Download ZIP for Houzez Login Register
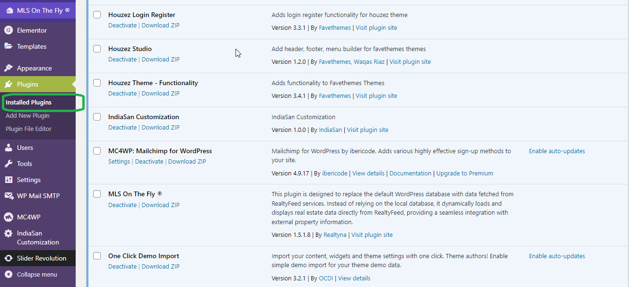Viewport: 629px width, 287px height. [161, 26]
